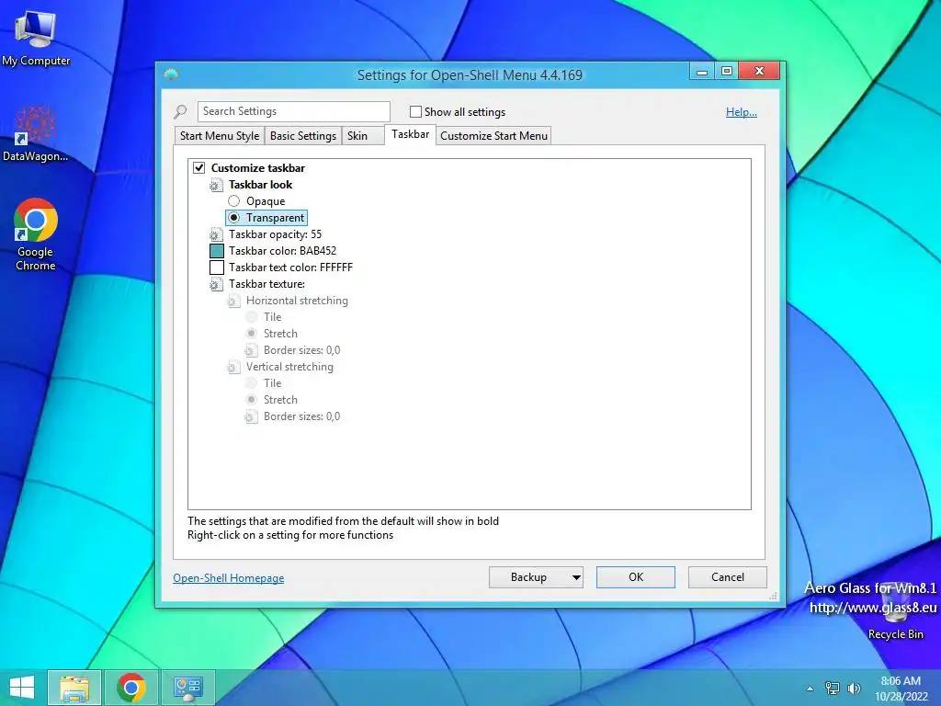941x706 pixels.
Task: Click the gear icon beside Horizontal stretching
Action: tap(232, 301)
